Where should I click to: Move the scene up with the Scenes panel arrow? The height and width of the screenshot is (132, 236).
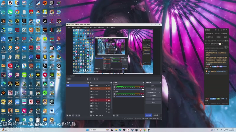[x=76, y=115]
